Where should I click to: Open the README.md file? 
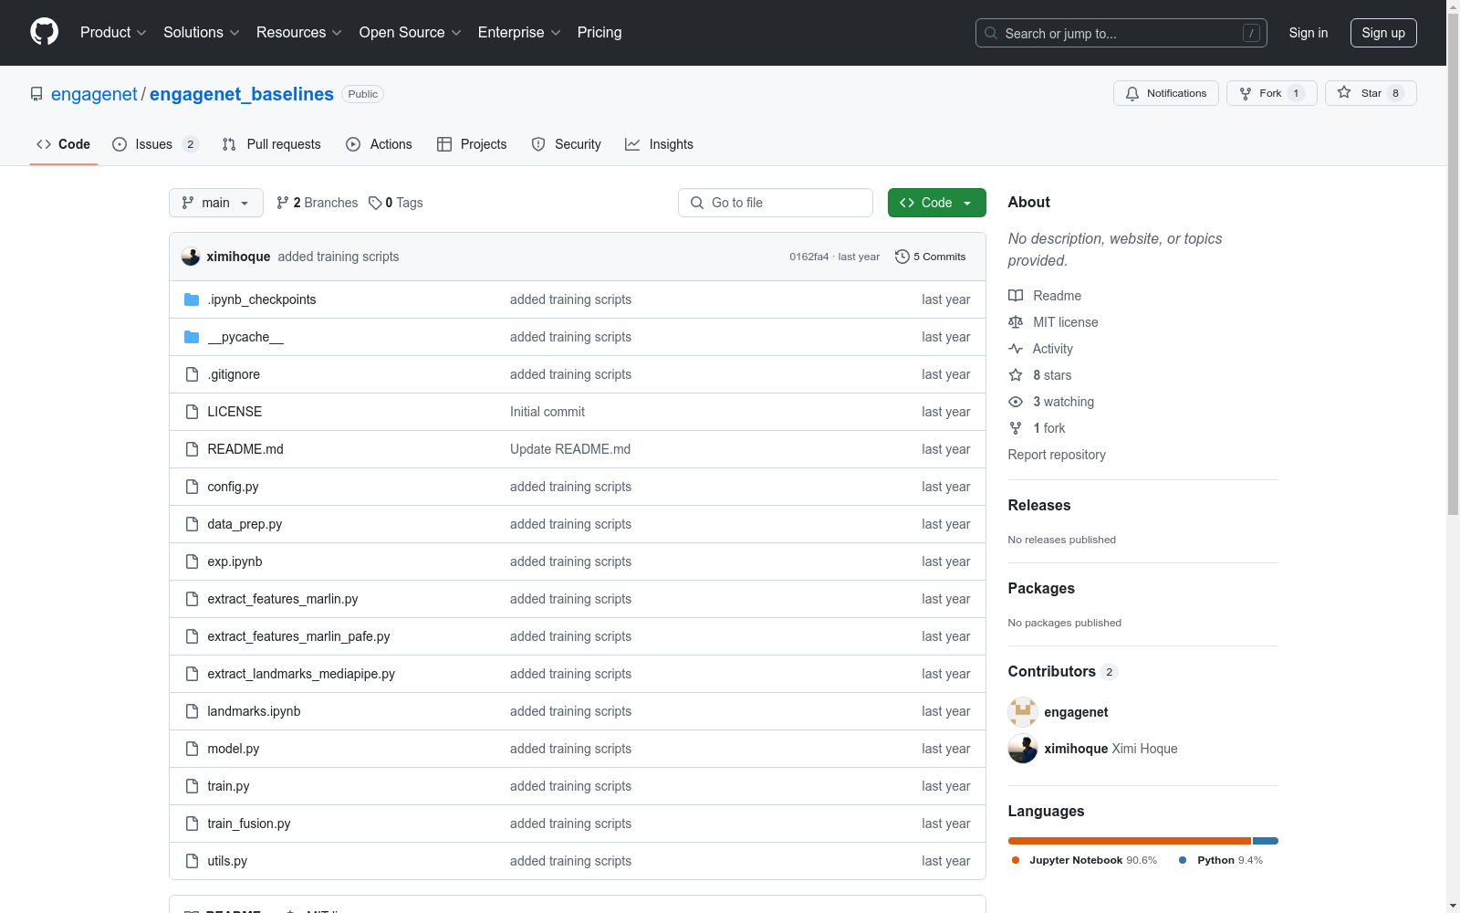(x=245, y=449)
